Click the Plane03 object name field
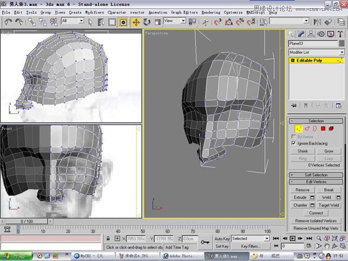 coord(313,43)
